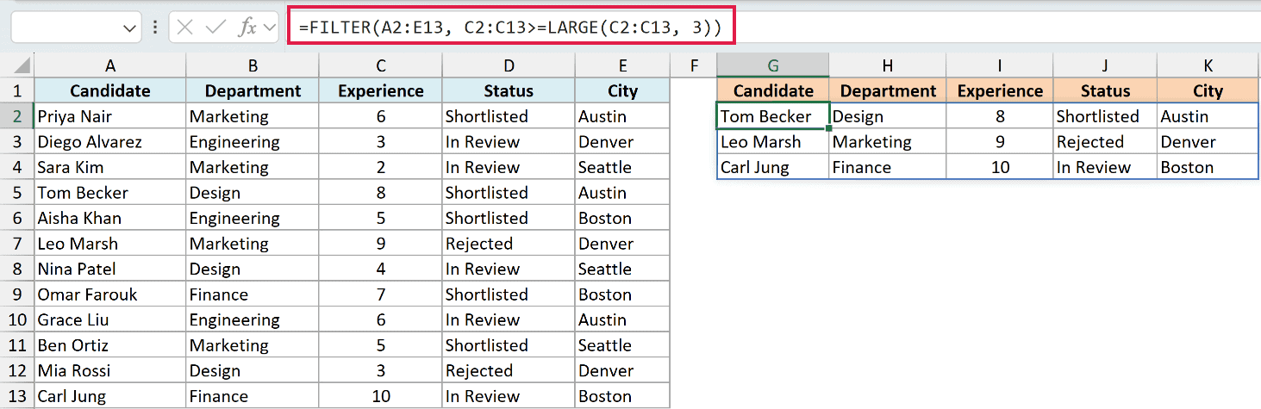Click the Experience header in column I

(1000, 90)
